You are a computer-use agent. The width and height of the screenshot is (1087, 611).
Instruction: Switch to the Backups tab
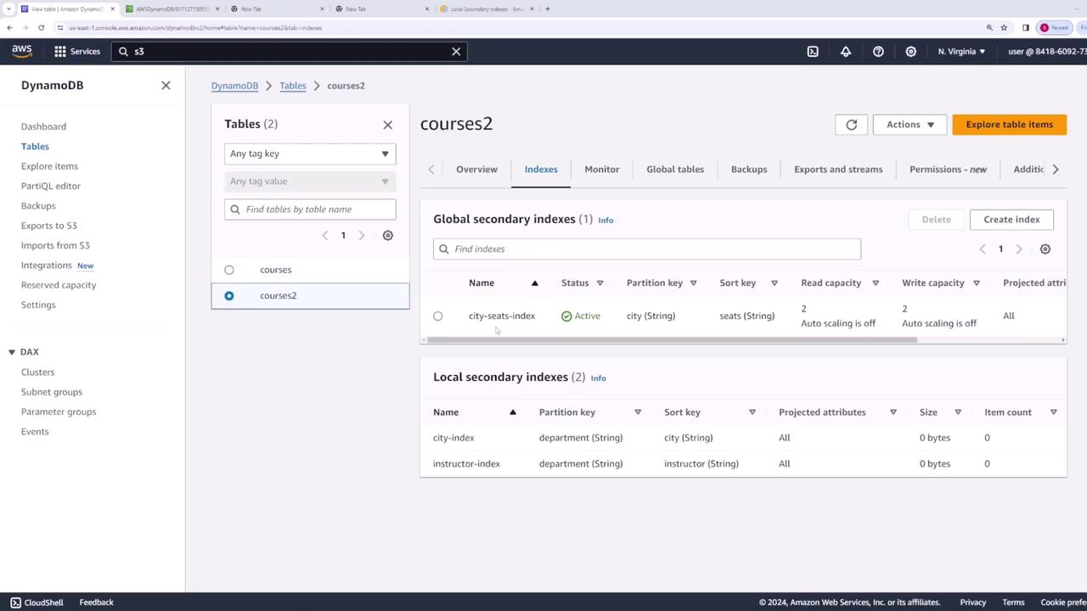[748, 170]
